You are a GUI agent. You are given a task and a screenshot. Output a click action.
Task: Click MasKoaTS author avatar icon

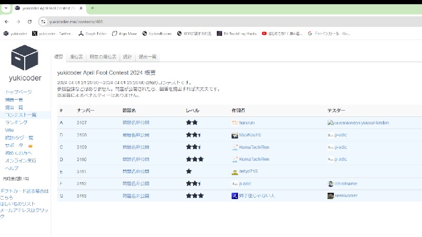235,135
